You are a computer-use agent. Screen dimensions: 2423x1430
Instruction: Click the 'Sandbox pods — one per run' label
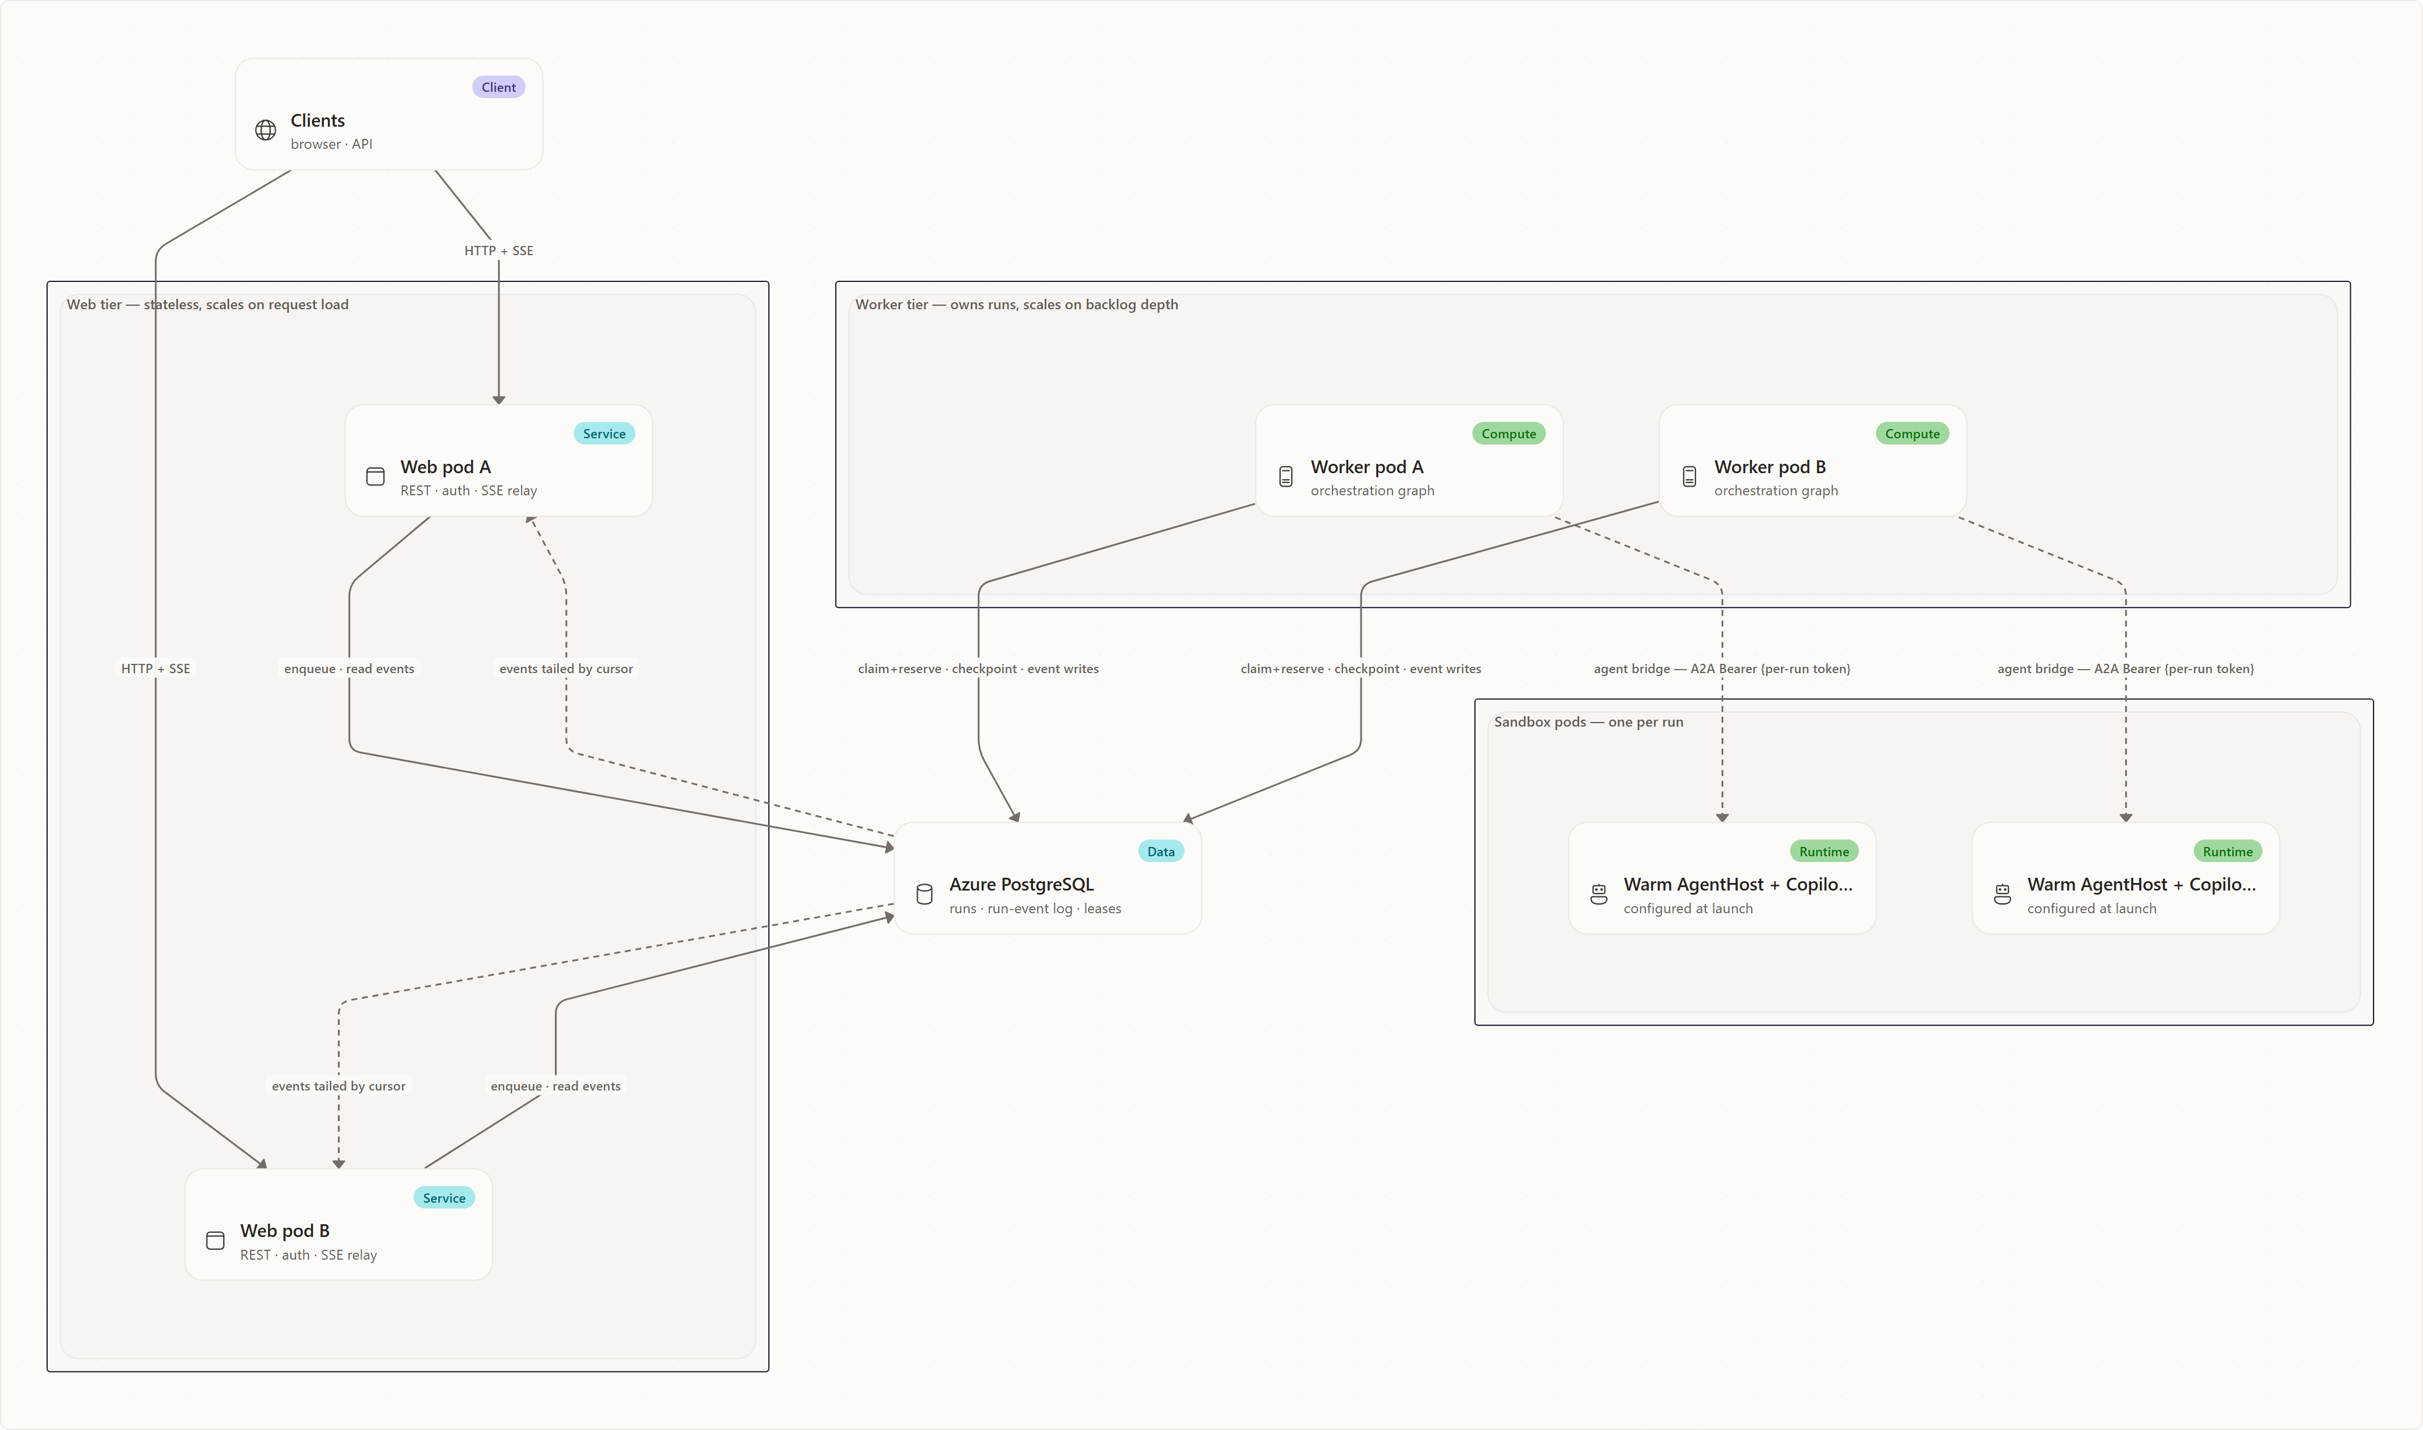[x=1588, y=722]
